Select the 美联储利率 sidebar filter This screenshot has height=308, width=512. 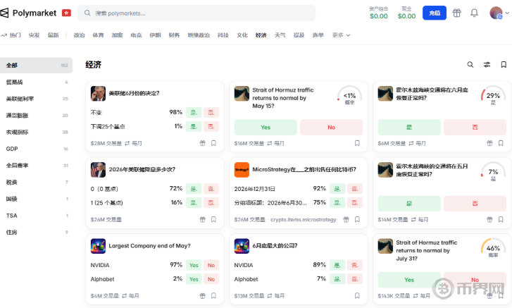click(x=36, y=99)
